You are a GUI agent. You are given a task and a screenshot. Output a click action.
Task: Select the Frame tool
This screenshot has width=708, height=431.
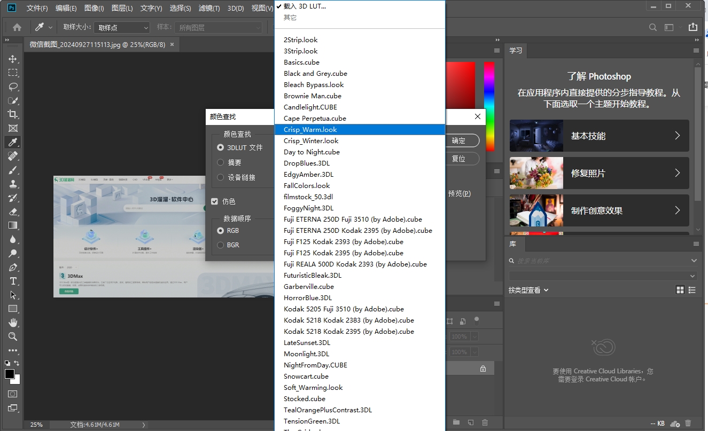(x=13, y=128)
